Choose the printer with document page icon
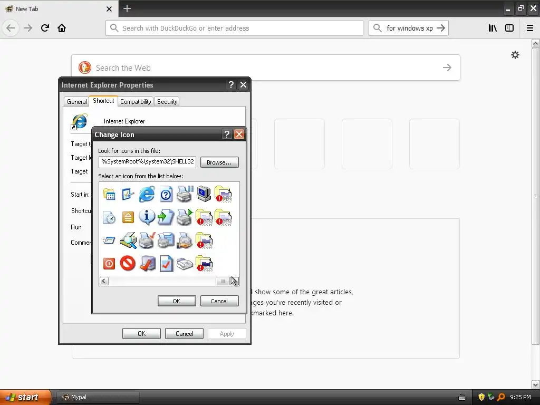Screen dimensions: 540x405 coord(166,240)
